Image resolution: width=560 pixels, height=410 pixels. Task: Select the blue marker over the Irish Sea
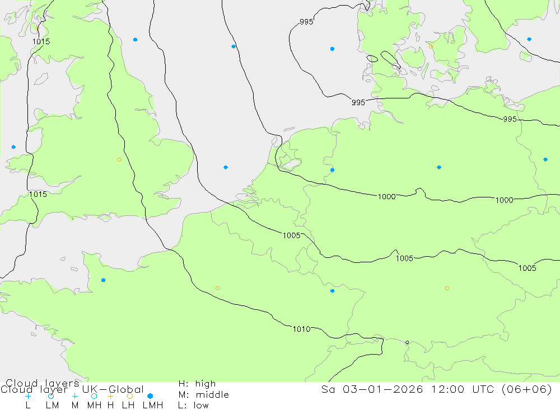(13, 147)
